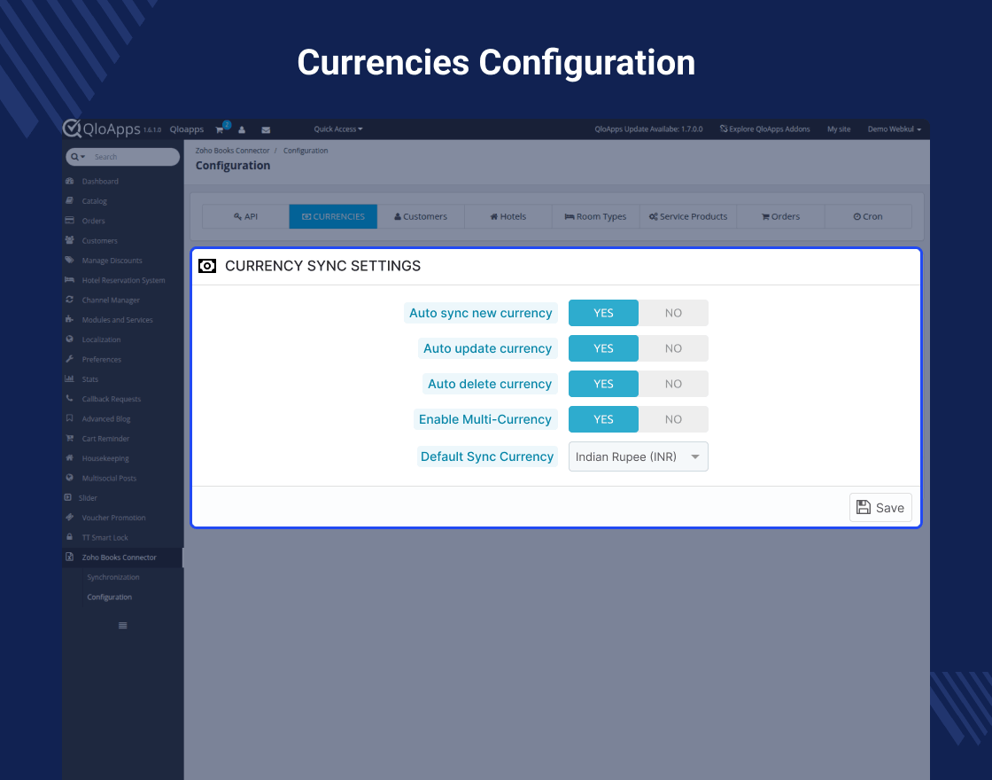This screenshot has height=780, width=992.
Task: Click the Orders card icon in sidebar
Action: pyautogui.click(x=70, y=221)
